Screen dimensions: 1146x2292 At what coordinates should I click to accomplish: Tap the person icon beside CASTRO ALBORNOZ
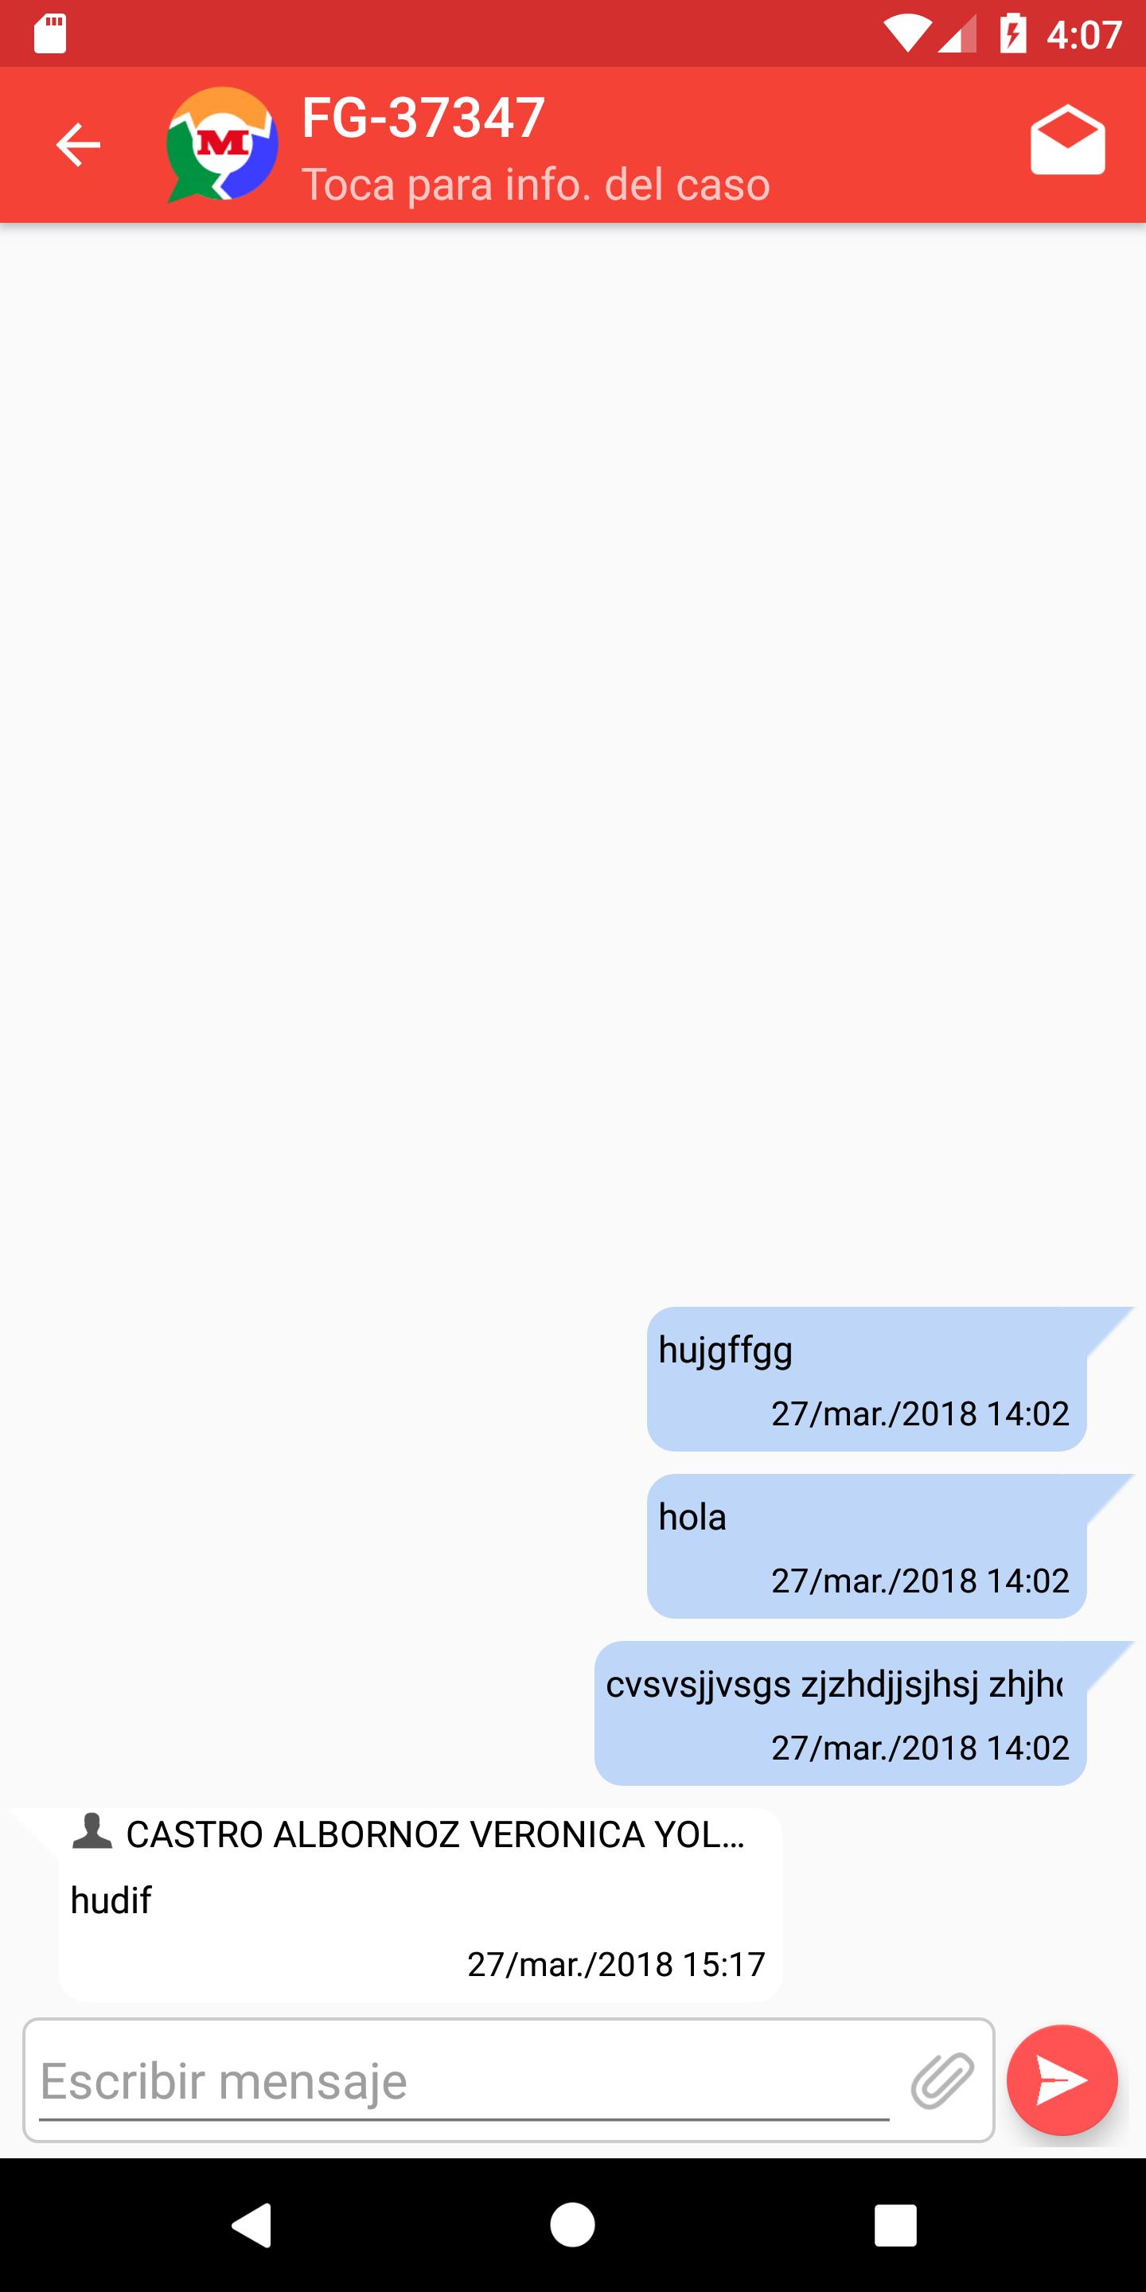pyautogui.click(x=92, y=1833)
